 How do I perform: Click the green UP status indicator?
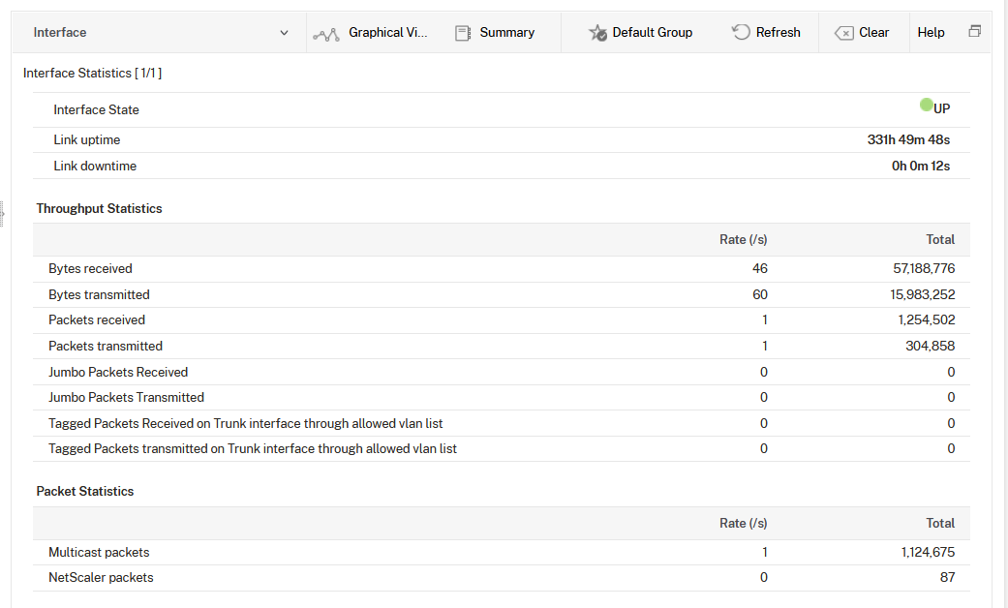tap(927, 106)
